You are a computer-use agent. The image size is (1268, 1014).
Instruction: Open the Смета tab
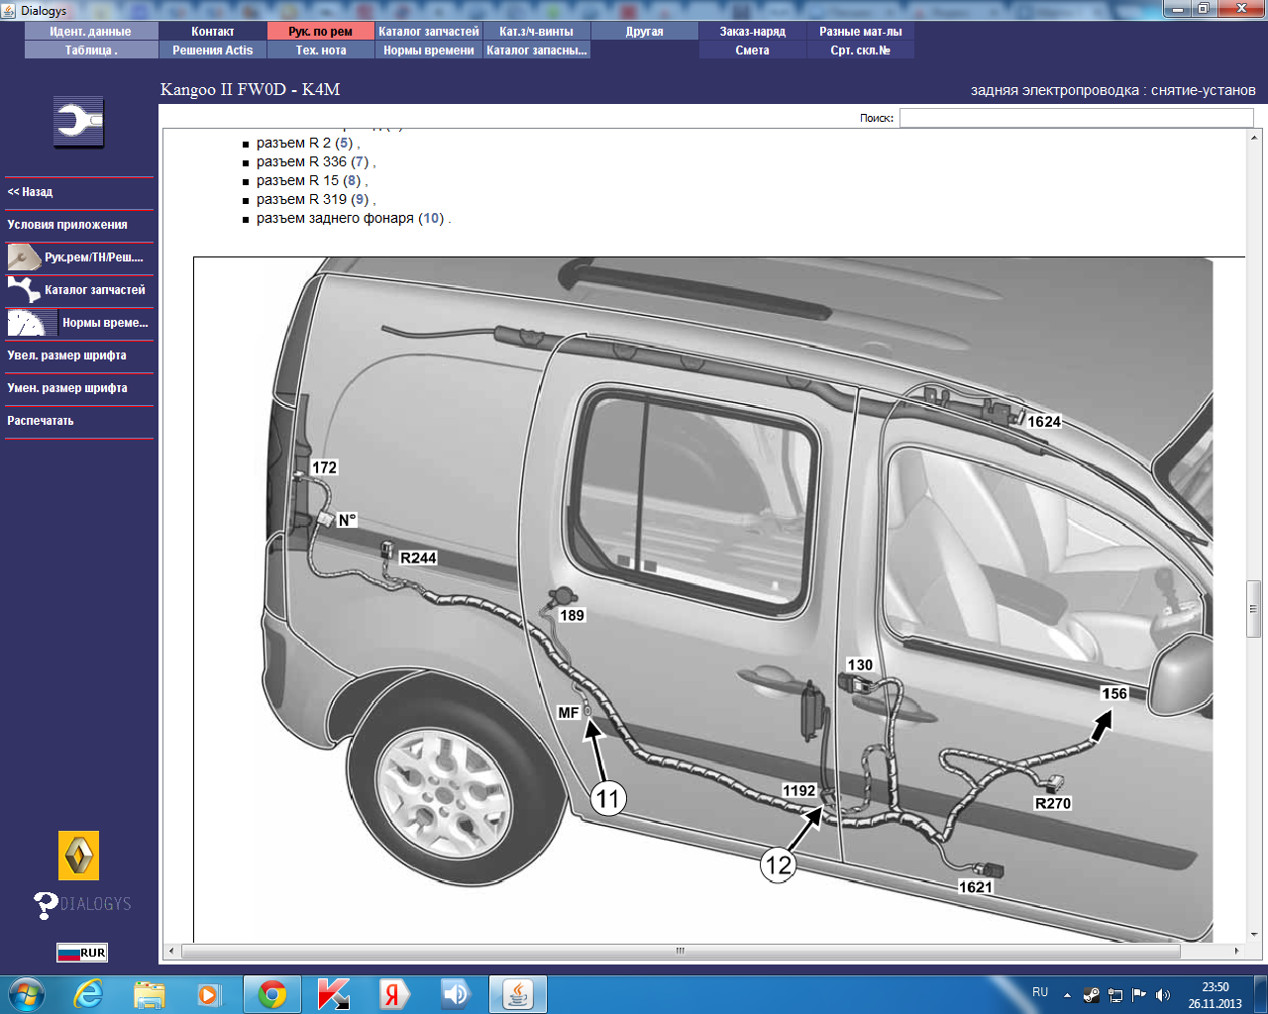pyautogui.click(x=753, y=51)
